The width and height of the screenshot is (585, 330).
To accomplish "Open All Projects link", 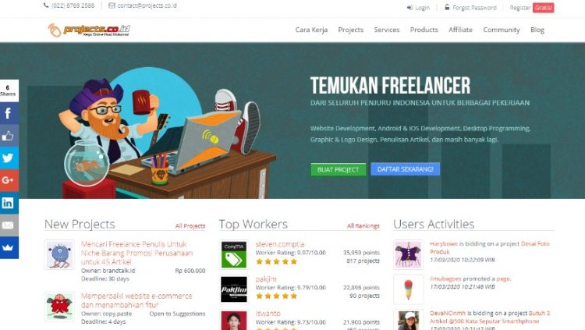I will pyautogui.click(x=190, y=225).
